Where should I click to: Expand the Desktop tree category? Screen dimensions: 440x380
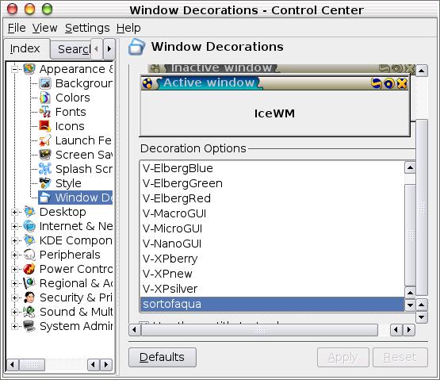point(14,212)
